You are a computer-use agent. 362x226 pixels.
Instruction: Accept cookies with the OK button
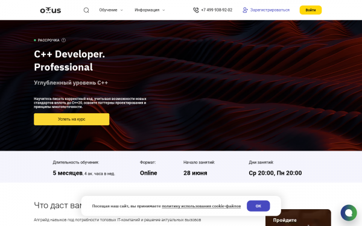(258, 206)
